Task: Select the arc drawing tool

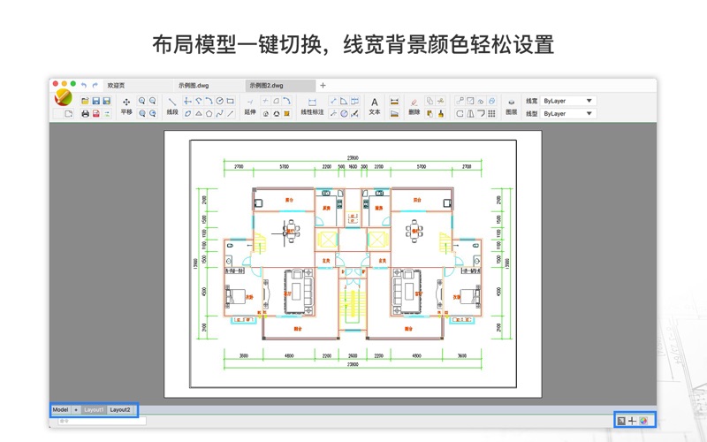Action: pyautogui.click(x=209, y=101)
